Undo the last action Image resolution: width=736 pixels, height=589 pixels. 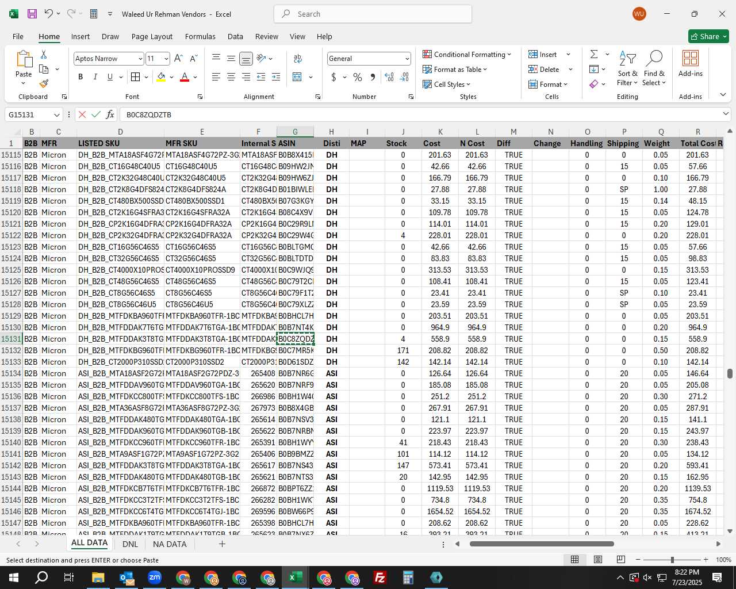(49, 14)
